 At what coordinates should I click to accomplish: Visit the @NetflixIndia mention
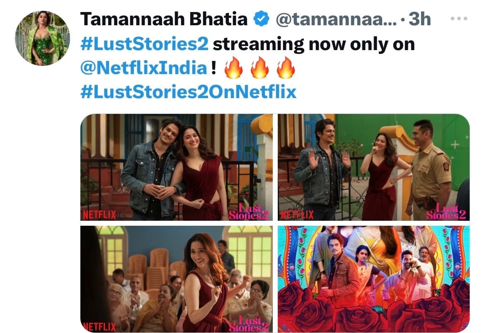pyautogui.click(x=144, y=68)
